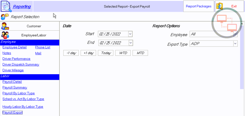Click the Customer VIP icon
The height and width of the screenshot is (116, 245).
tap(5, 26)
